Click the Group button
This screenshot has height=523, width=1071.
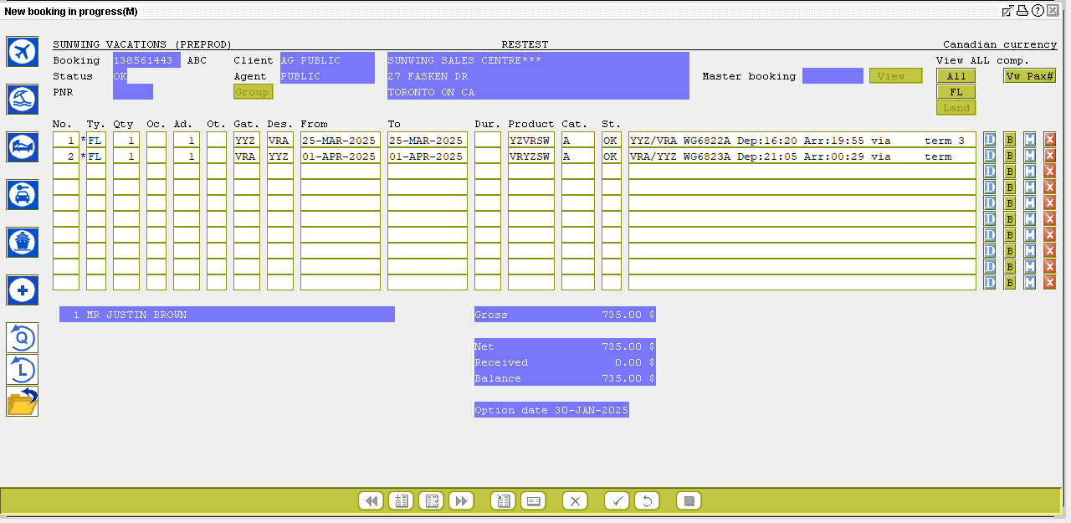[x=254, y=92]
